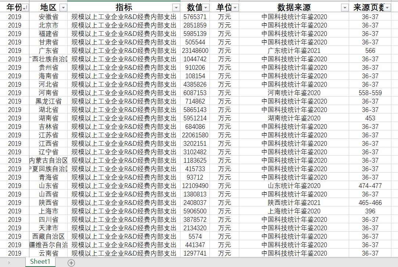398x267 pixels.
Task: Select the source cell 陕西统计年鉴2021
Action: tap(294, 203)
